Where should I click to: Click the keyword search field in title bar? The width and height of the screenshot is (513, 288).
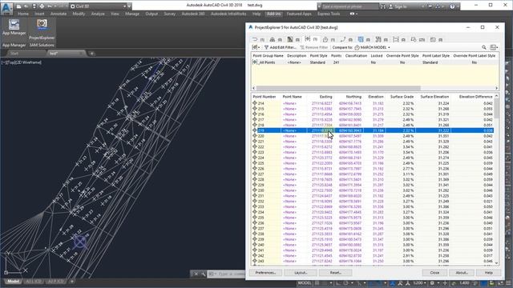(x=350, y=6)
